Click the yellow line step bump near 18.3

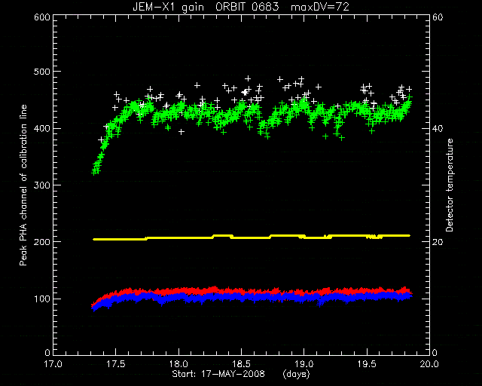click(222, 236)
